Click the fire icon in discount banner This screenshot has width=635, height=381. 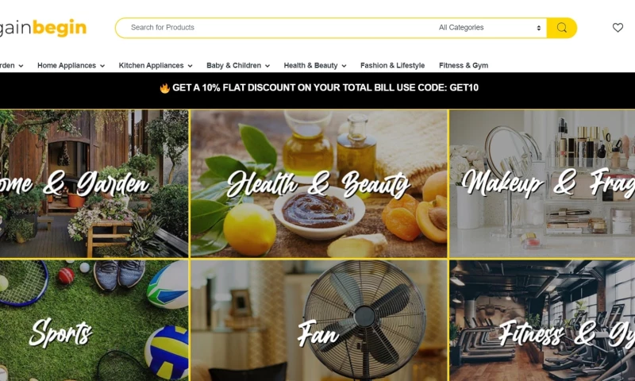(164, 88)
